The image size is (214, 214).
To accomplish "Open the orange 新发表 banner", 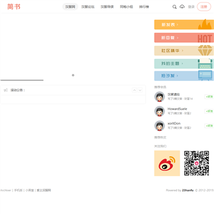I will (184, 24).
